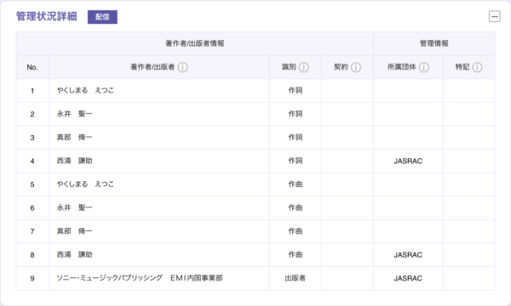Viewport: 511px width, 306px height.
Task: Click the No. column header
Action: click(32, 67)
